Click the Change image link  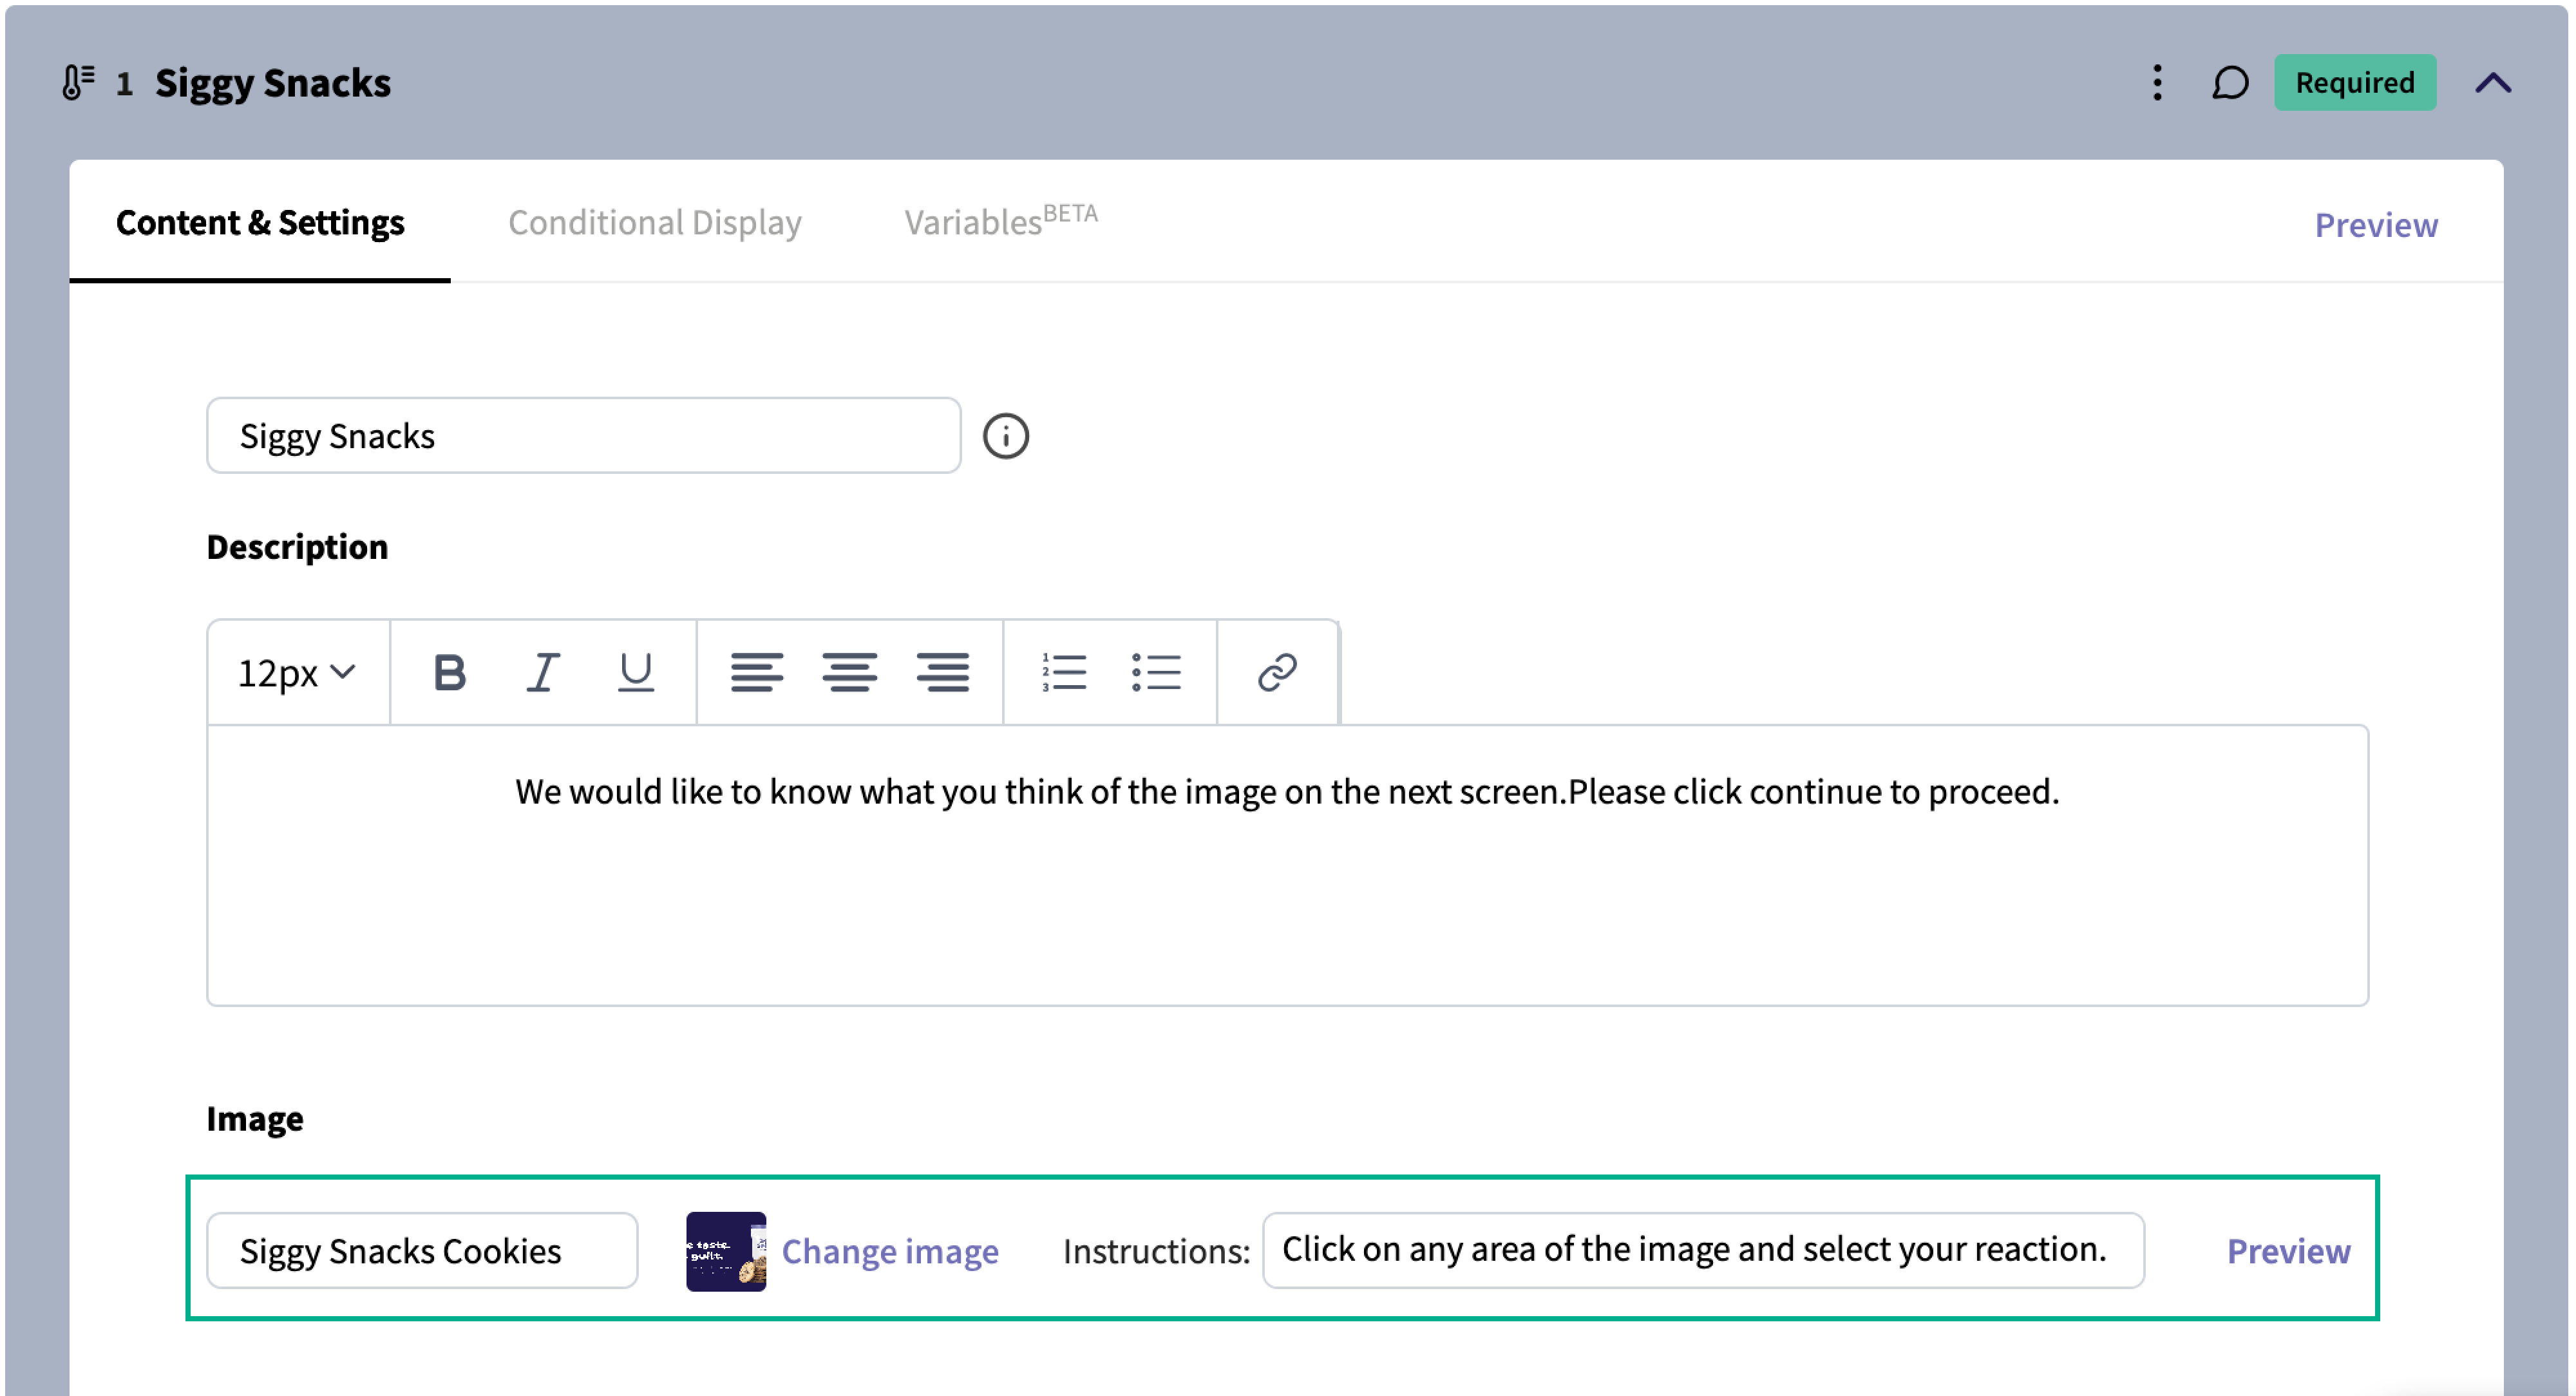click(x=889, y=1251)
